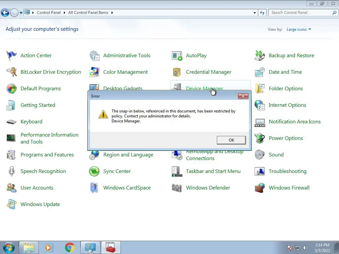Open Performance Information and Tools icon

[x=11, y=138]
